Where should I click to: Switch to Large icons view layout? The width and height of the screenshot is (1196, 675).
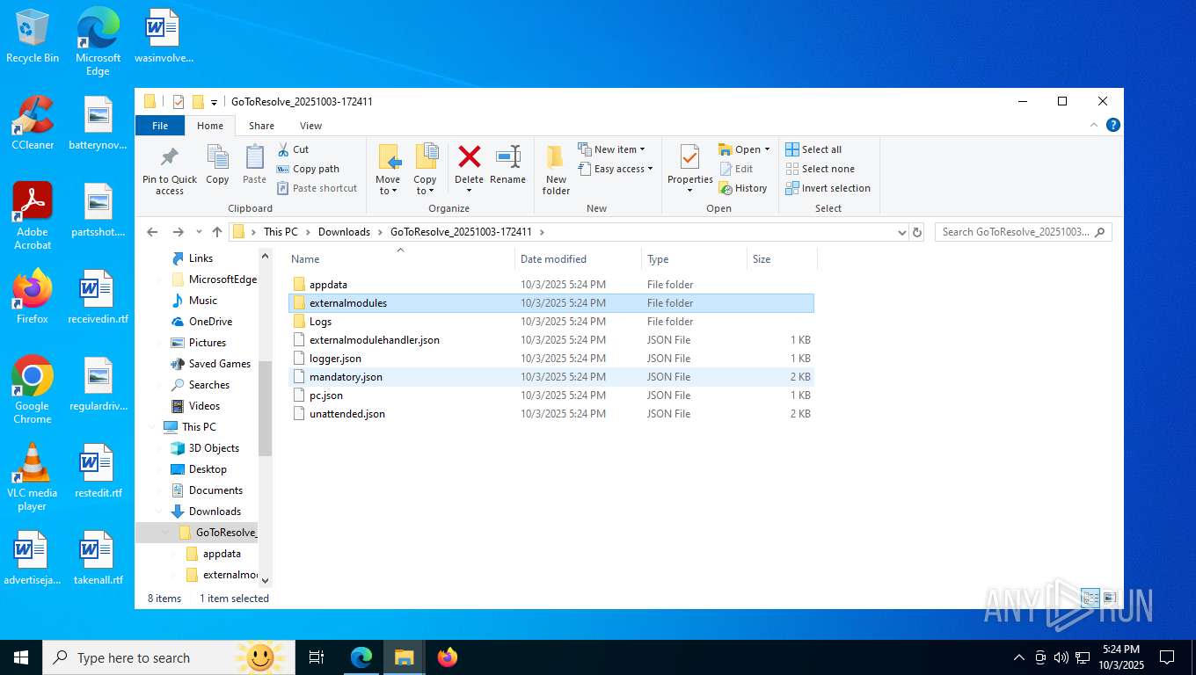tap(1109, 598)
